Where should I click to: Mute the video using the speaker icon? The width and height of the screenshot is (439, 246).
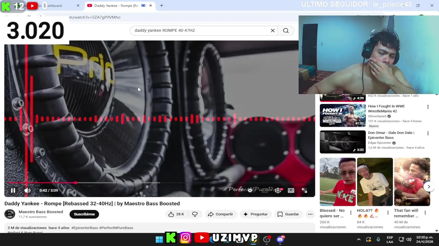click(27, 191)
